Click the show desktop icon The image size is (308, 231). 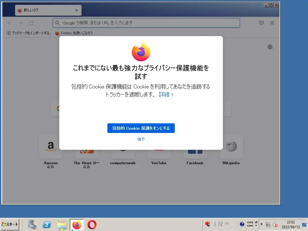304,224
